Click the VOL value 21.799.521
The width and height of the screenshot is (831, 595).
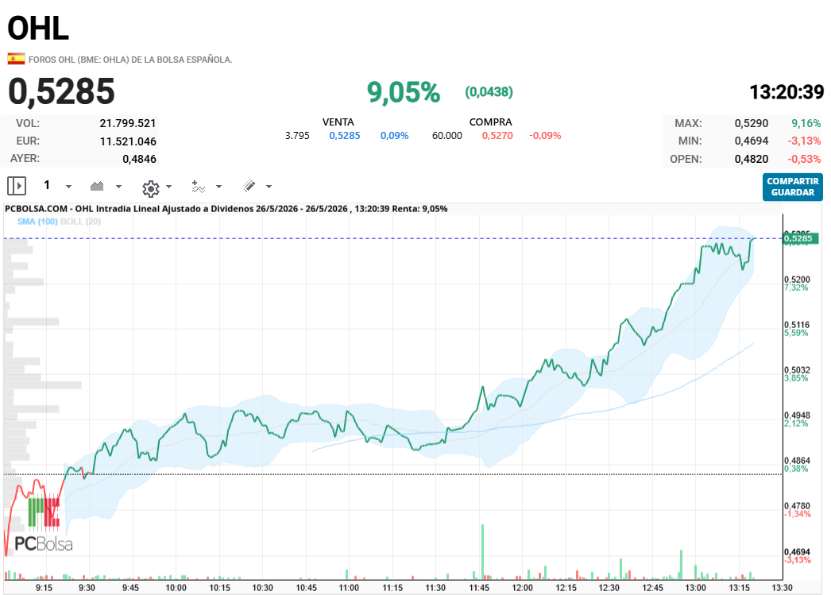[128, 123]
